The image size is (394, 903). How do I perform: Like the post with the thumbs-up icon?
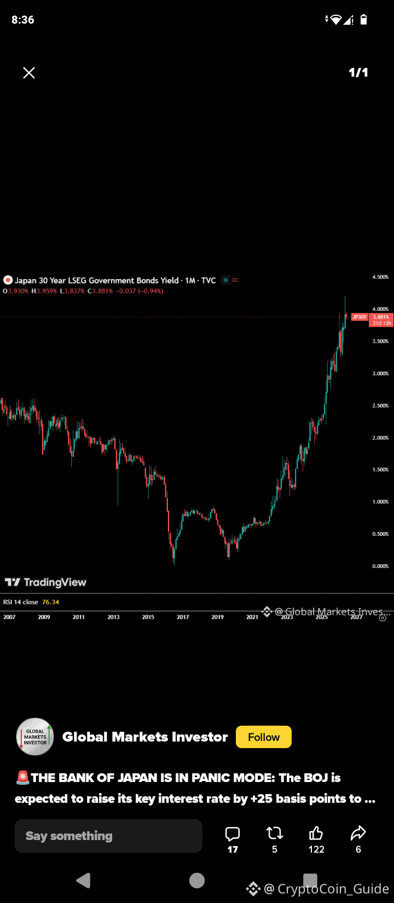[x=316, y=833]
